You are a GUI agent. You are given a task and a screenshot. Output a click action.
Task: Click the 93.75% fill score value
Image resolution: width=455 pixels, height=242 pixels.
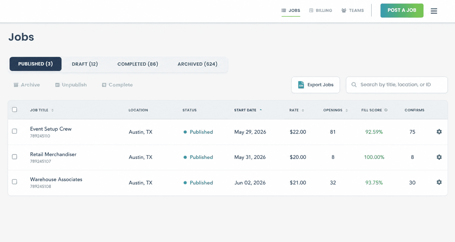click(x=374, y=183)
